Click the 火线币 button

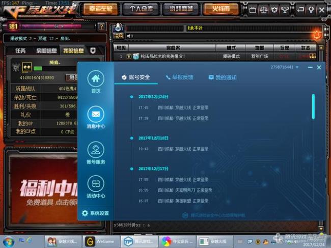click(220, 9)
